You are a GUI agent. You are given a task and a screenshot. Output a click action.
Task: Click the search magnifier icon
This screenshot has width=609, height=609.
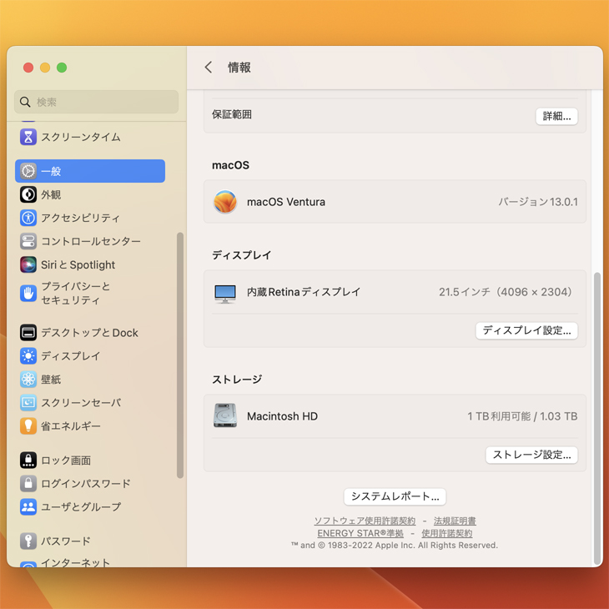point(25,102)
